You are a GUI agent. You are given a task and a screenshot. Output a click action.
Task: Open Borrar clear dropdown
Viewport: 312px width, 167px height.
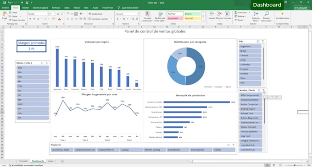(239, 20)
